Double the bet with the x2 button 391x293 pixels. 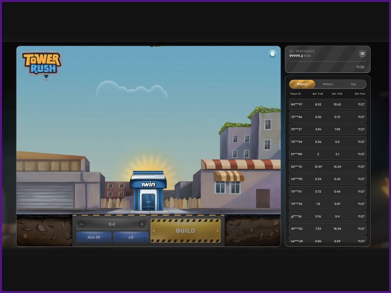[x=131, y=237]
